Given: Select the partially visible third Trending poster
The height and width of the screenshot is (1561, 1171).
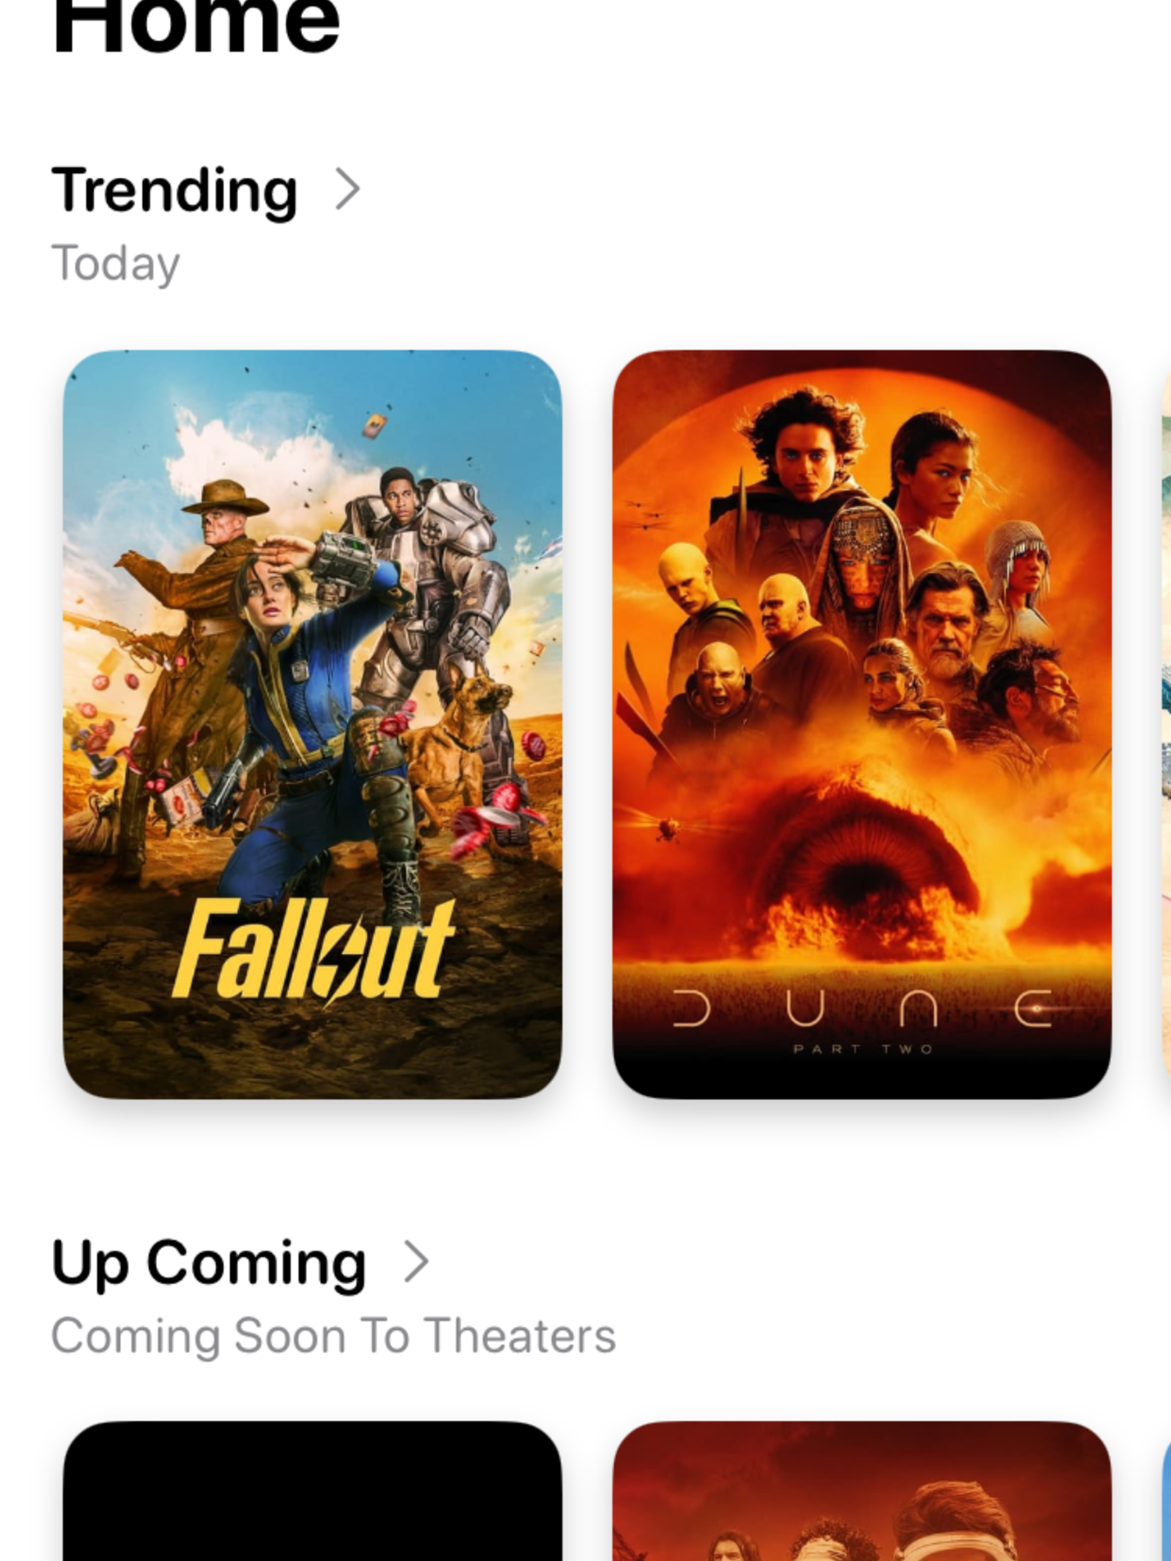Looking at the screenshot, I should click(x=1166, y=724).
